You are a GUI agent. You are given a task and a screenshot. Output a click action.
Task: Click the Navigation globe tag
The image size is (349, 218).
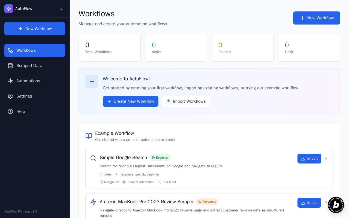[109, 182]
